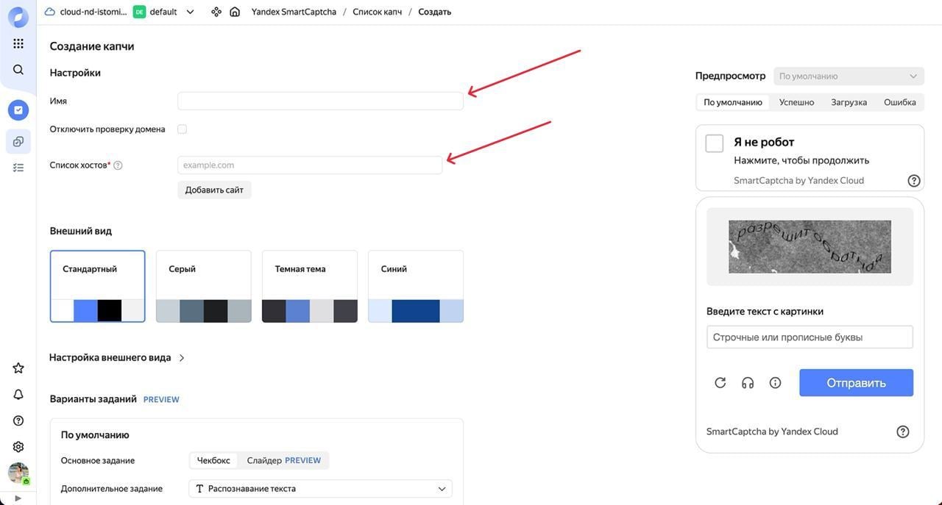Click the search magnifier in sidebar
Image resolution: width=942 pixels, height=505 pixels.
(x=18, y=70)
